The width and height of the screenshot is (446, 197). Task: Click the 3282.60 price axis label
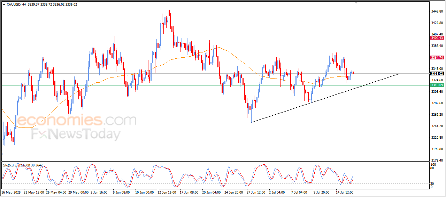(x=437, y=103)
